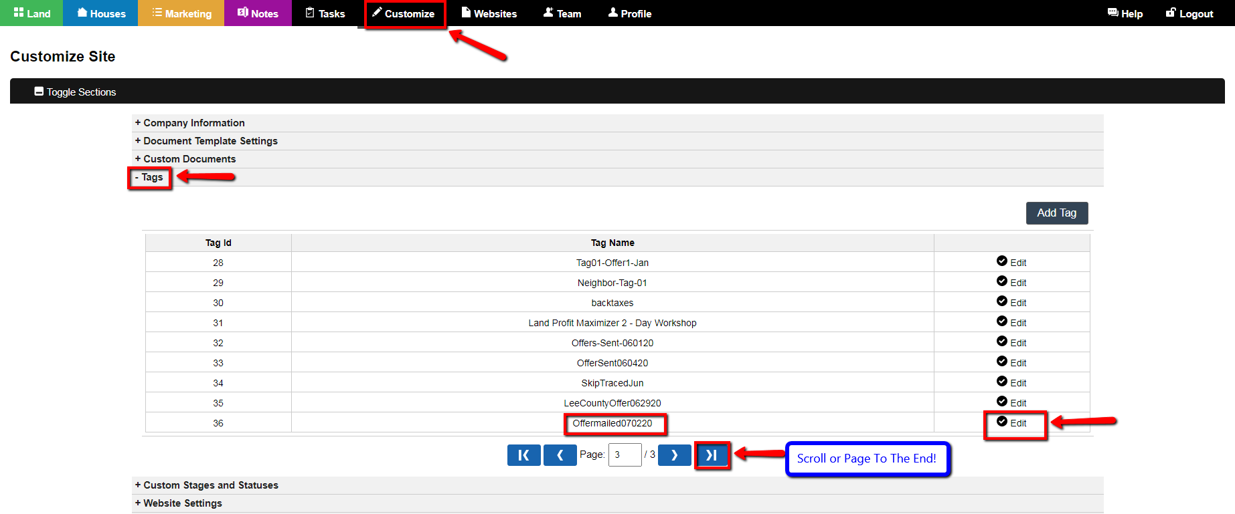
Task: Click the Add Tag button
Action: click(1057, 213)
